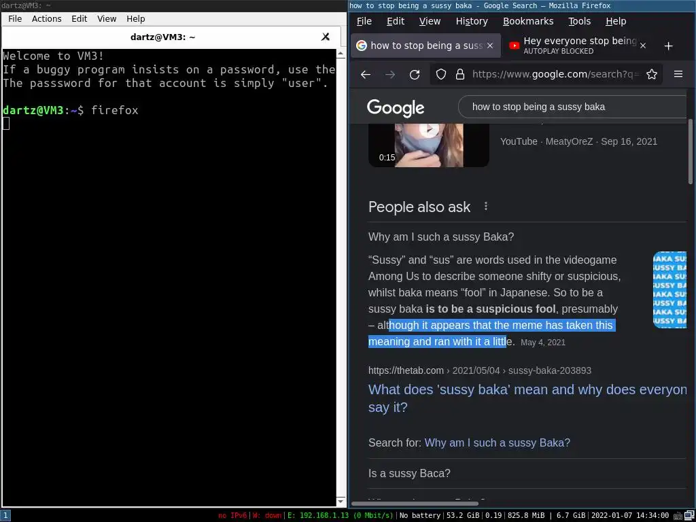
Task: Click the Firefox page vertical scrollbar
Action: [x=691, y=151]
